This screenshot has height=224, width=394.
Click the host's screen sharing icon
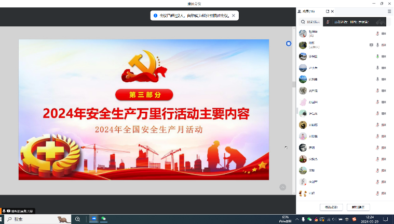pyautogui.click(x=371, y=45)
